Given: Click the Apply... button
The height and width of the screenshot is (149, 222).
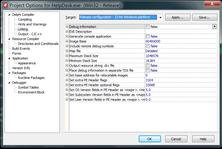Looking at the screenshot, I should [178, 17].
